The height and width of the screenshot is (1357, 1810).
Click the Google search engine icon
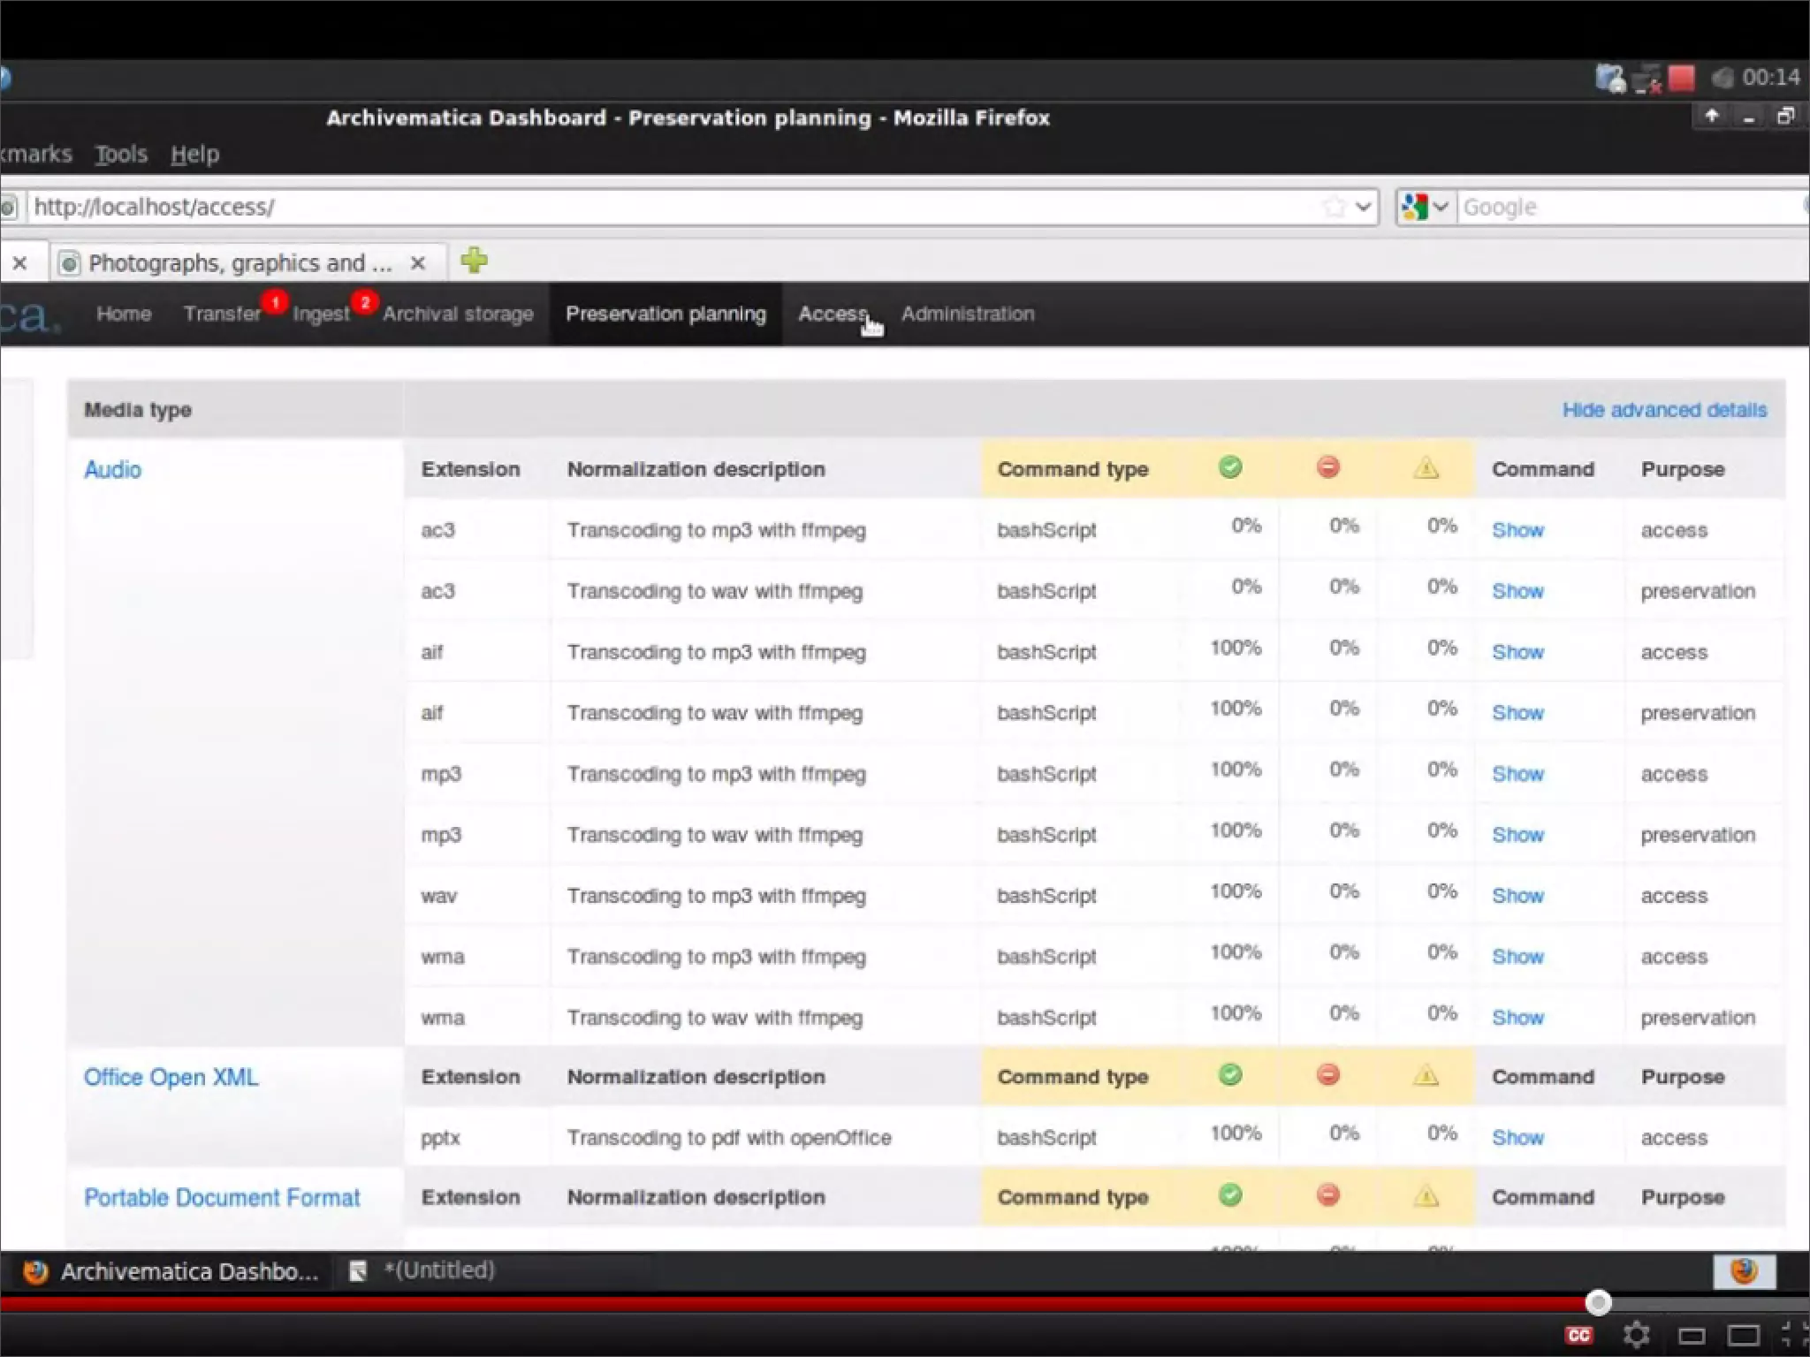(1414, 207)
